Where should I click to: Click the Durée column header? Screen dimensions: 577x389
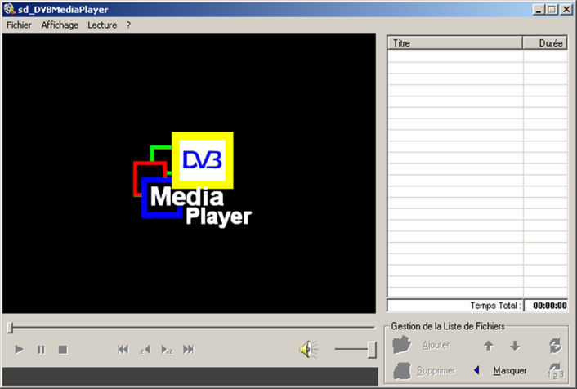pyautogui.click(x=545, y=43)
